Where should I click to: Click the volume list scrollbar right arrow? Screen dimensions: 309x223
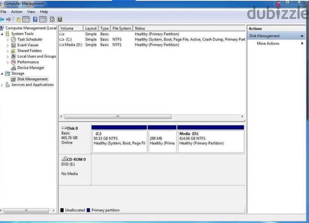[x=242, y=117]
